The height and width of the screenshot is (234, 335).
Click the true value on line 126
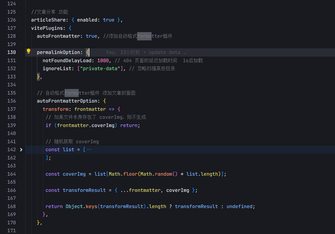click(x=109, y=20)
